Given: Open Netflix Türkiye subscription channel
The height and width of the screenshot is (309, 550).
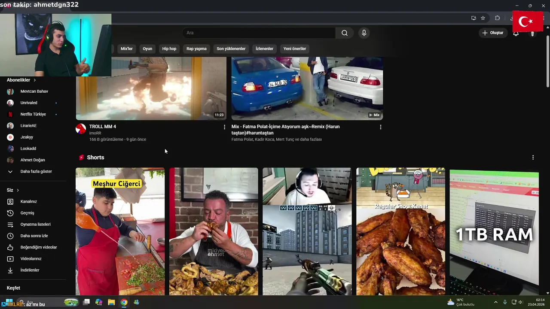Looking at the screenshot, I should pos(34,114).
